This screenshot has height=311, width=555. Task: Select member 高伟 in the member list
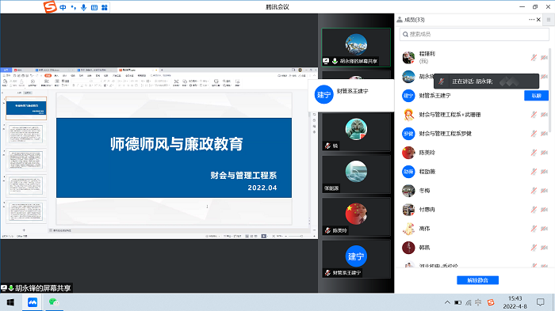point(474,229)
